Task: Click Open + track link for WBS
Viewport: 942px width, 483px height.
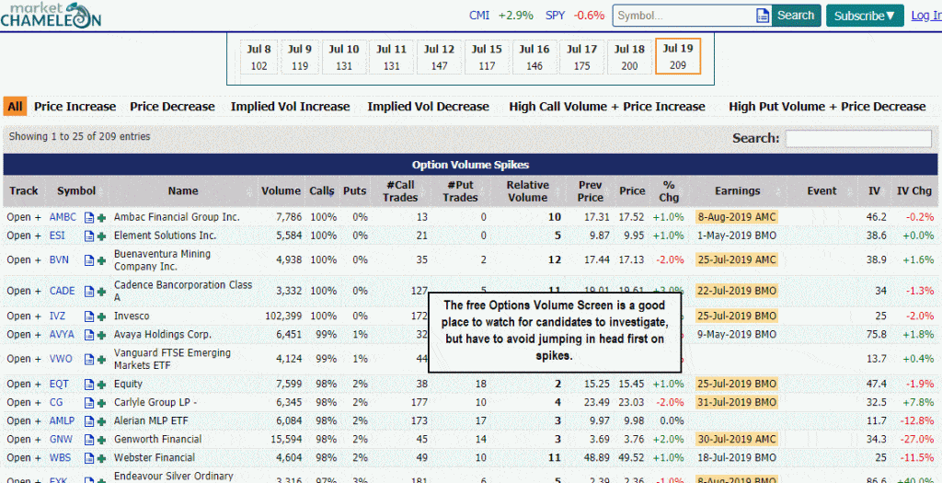Action: click(x=24, y=458)
